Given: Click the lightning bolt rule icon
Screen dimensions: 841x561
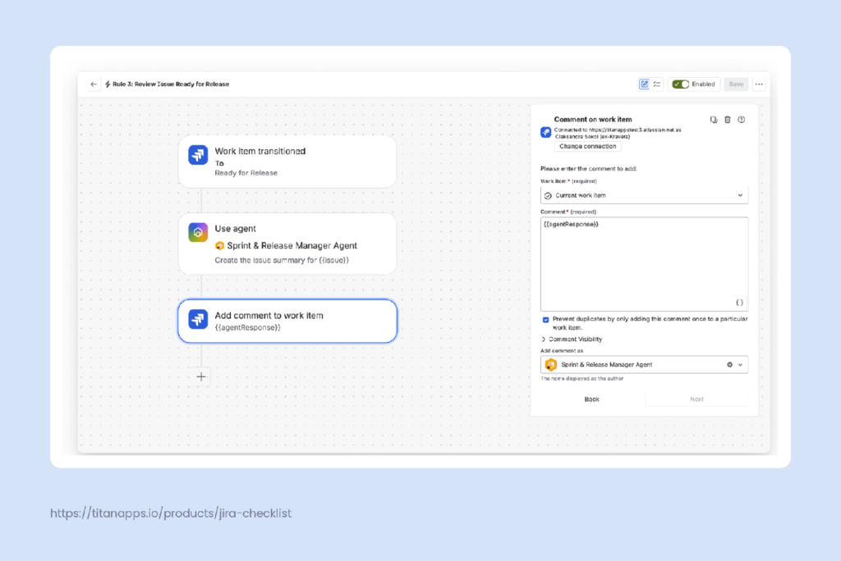Looking at the screenshot, I should [108, 84].
